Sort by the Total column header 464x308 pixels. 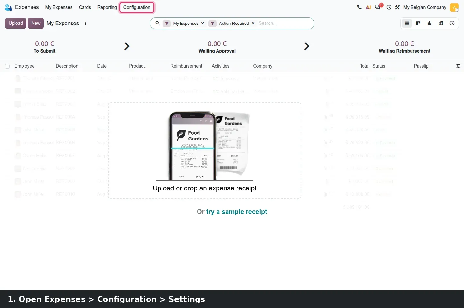point(364,66)
